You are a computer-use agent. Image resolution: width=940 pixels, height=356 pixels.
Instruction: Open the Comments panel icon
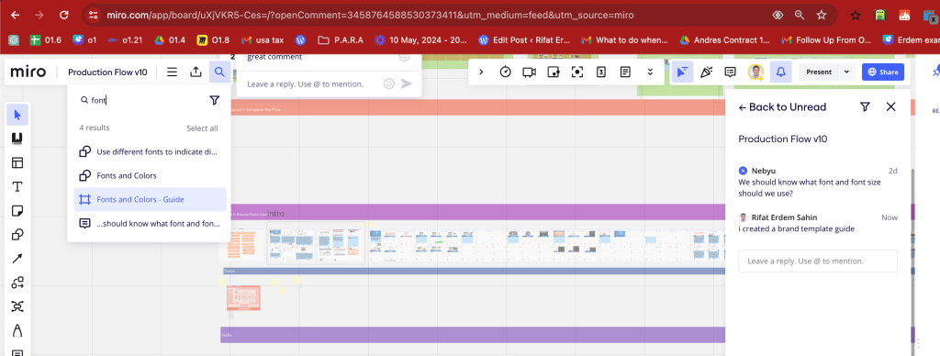pyautogui.click(x=730, y=72)
